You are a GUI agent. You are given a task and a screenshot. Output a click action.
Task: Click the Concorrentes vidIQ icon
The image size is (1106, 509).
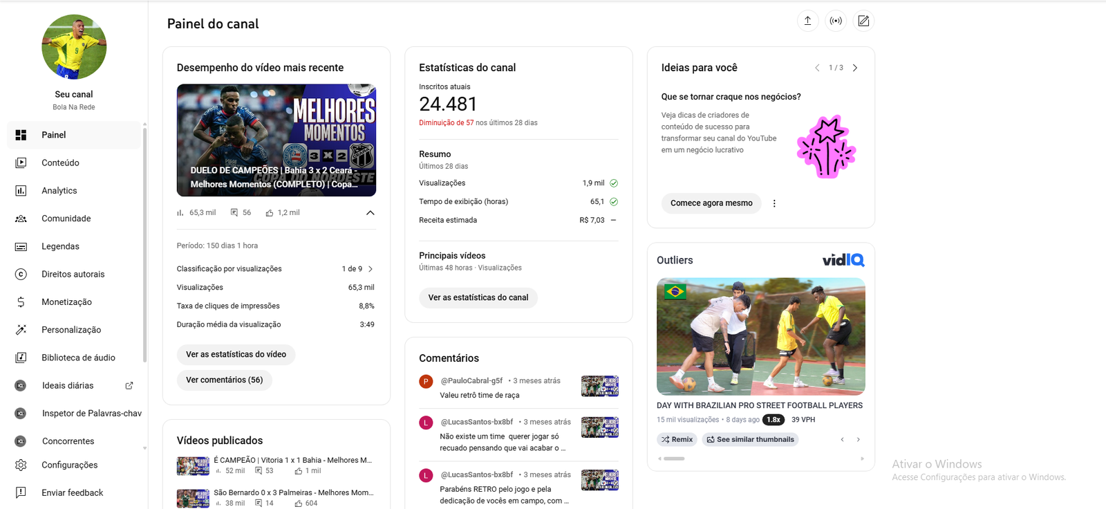[21, 441]
